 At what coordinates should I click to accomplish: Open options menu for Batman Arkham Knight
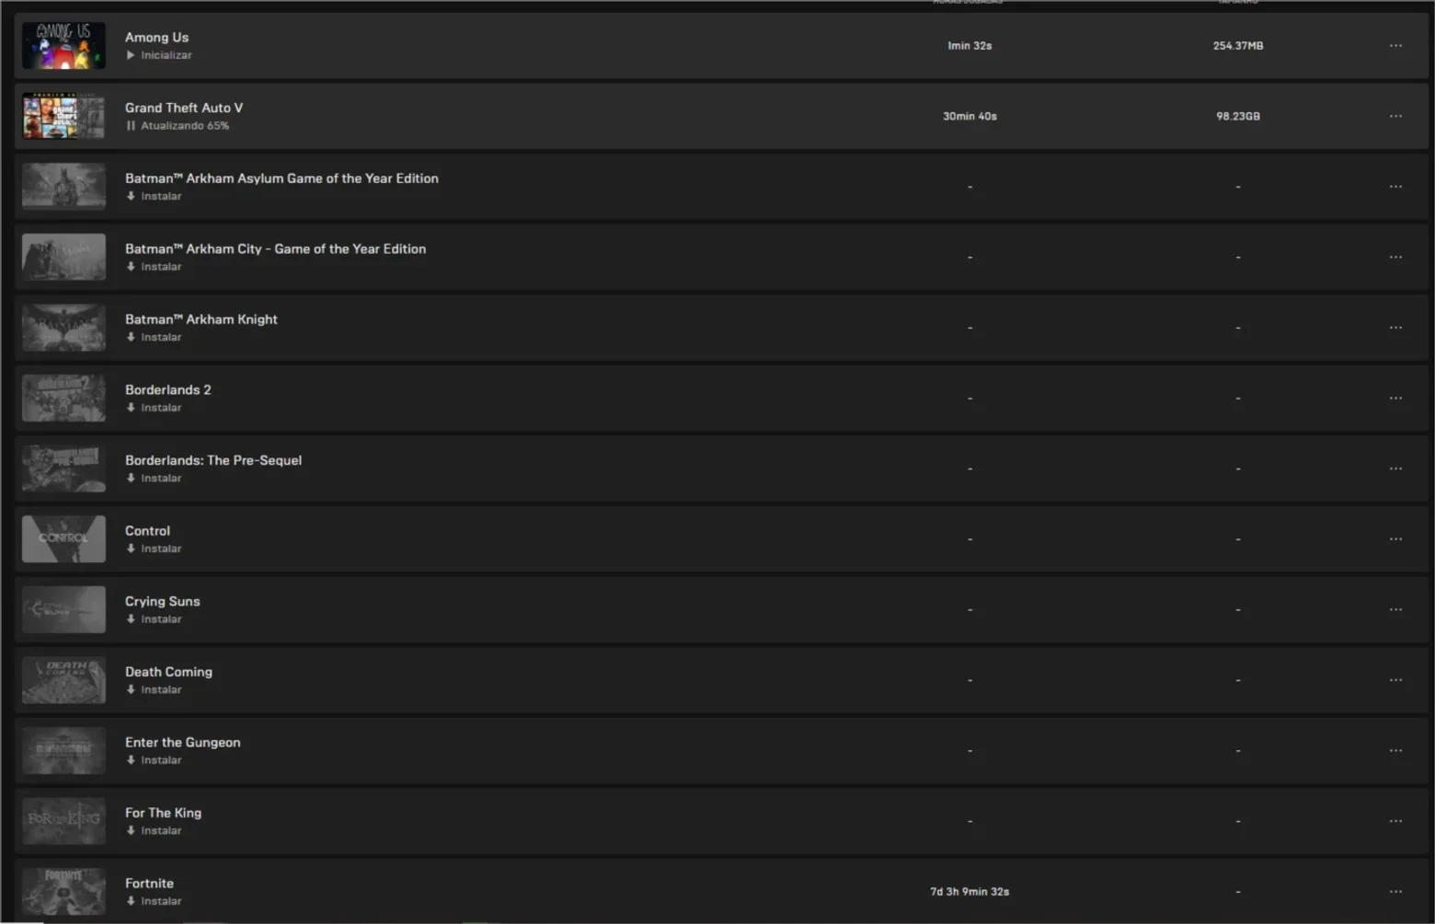(x=1395, y=328)
